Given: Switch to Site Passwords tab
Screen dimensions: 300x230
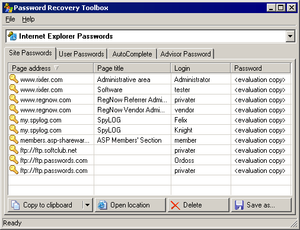Looking at the screenshot, I should coord(30,53).
